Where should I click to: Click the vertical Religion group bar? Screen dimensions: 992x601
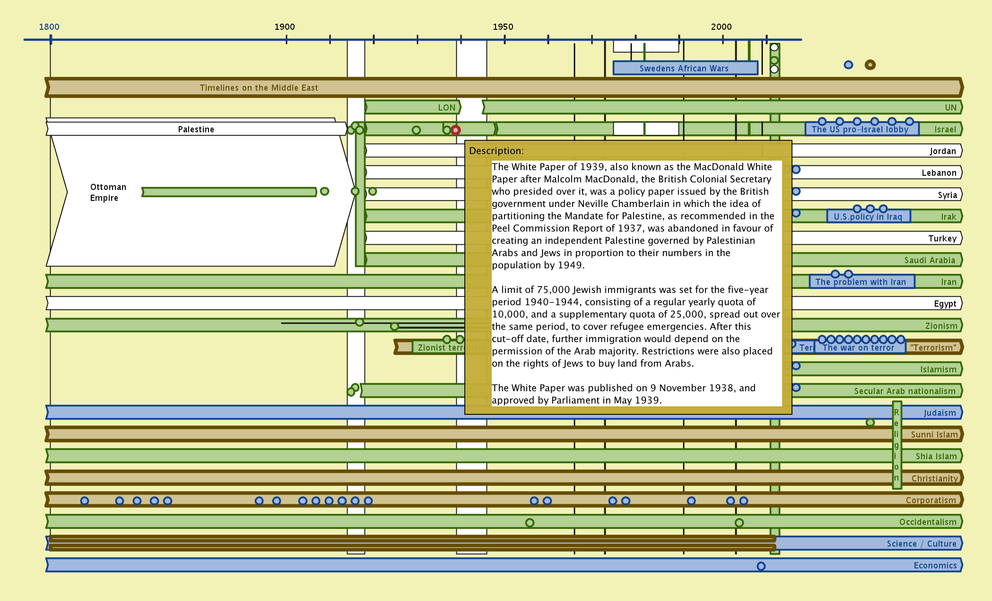pos(896,444)
